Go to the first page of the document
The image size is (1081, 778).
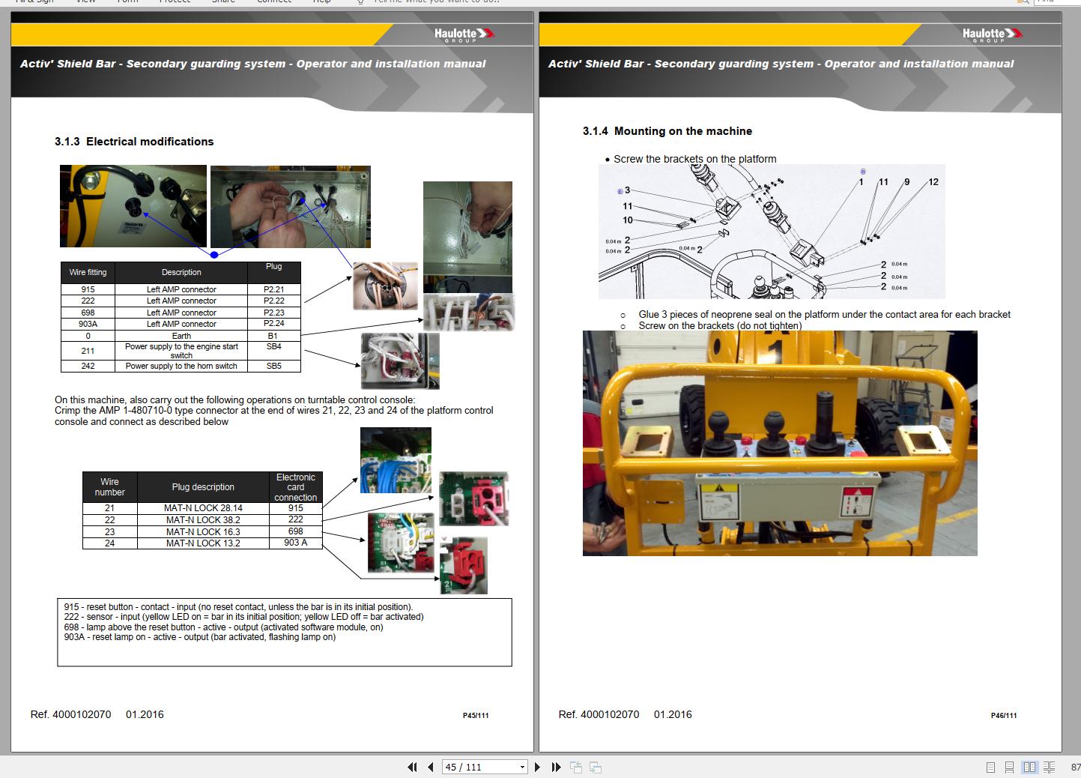pos(411,767)
